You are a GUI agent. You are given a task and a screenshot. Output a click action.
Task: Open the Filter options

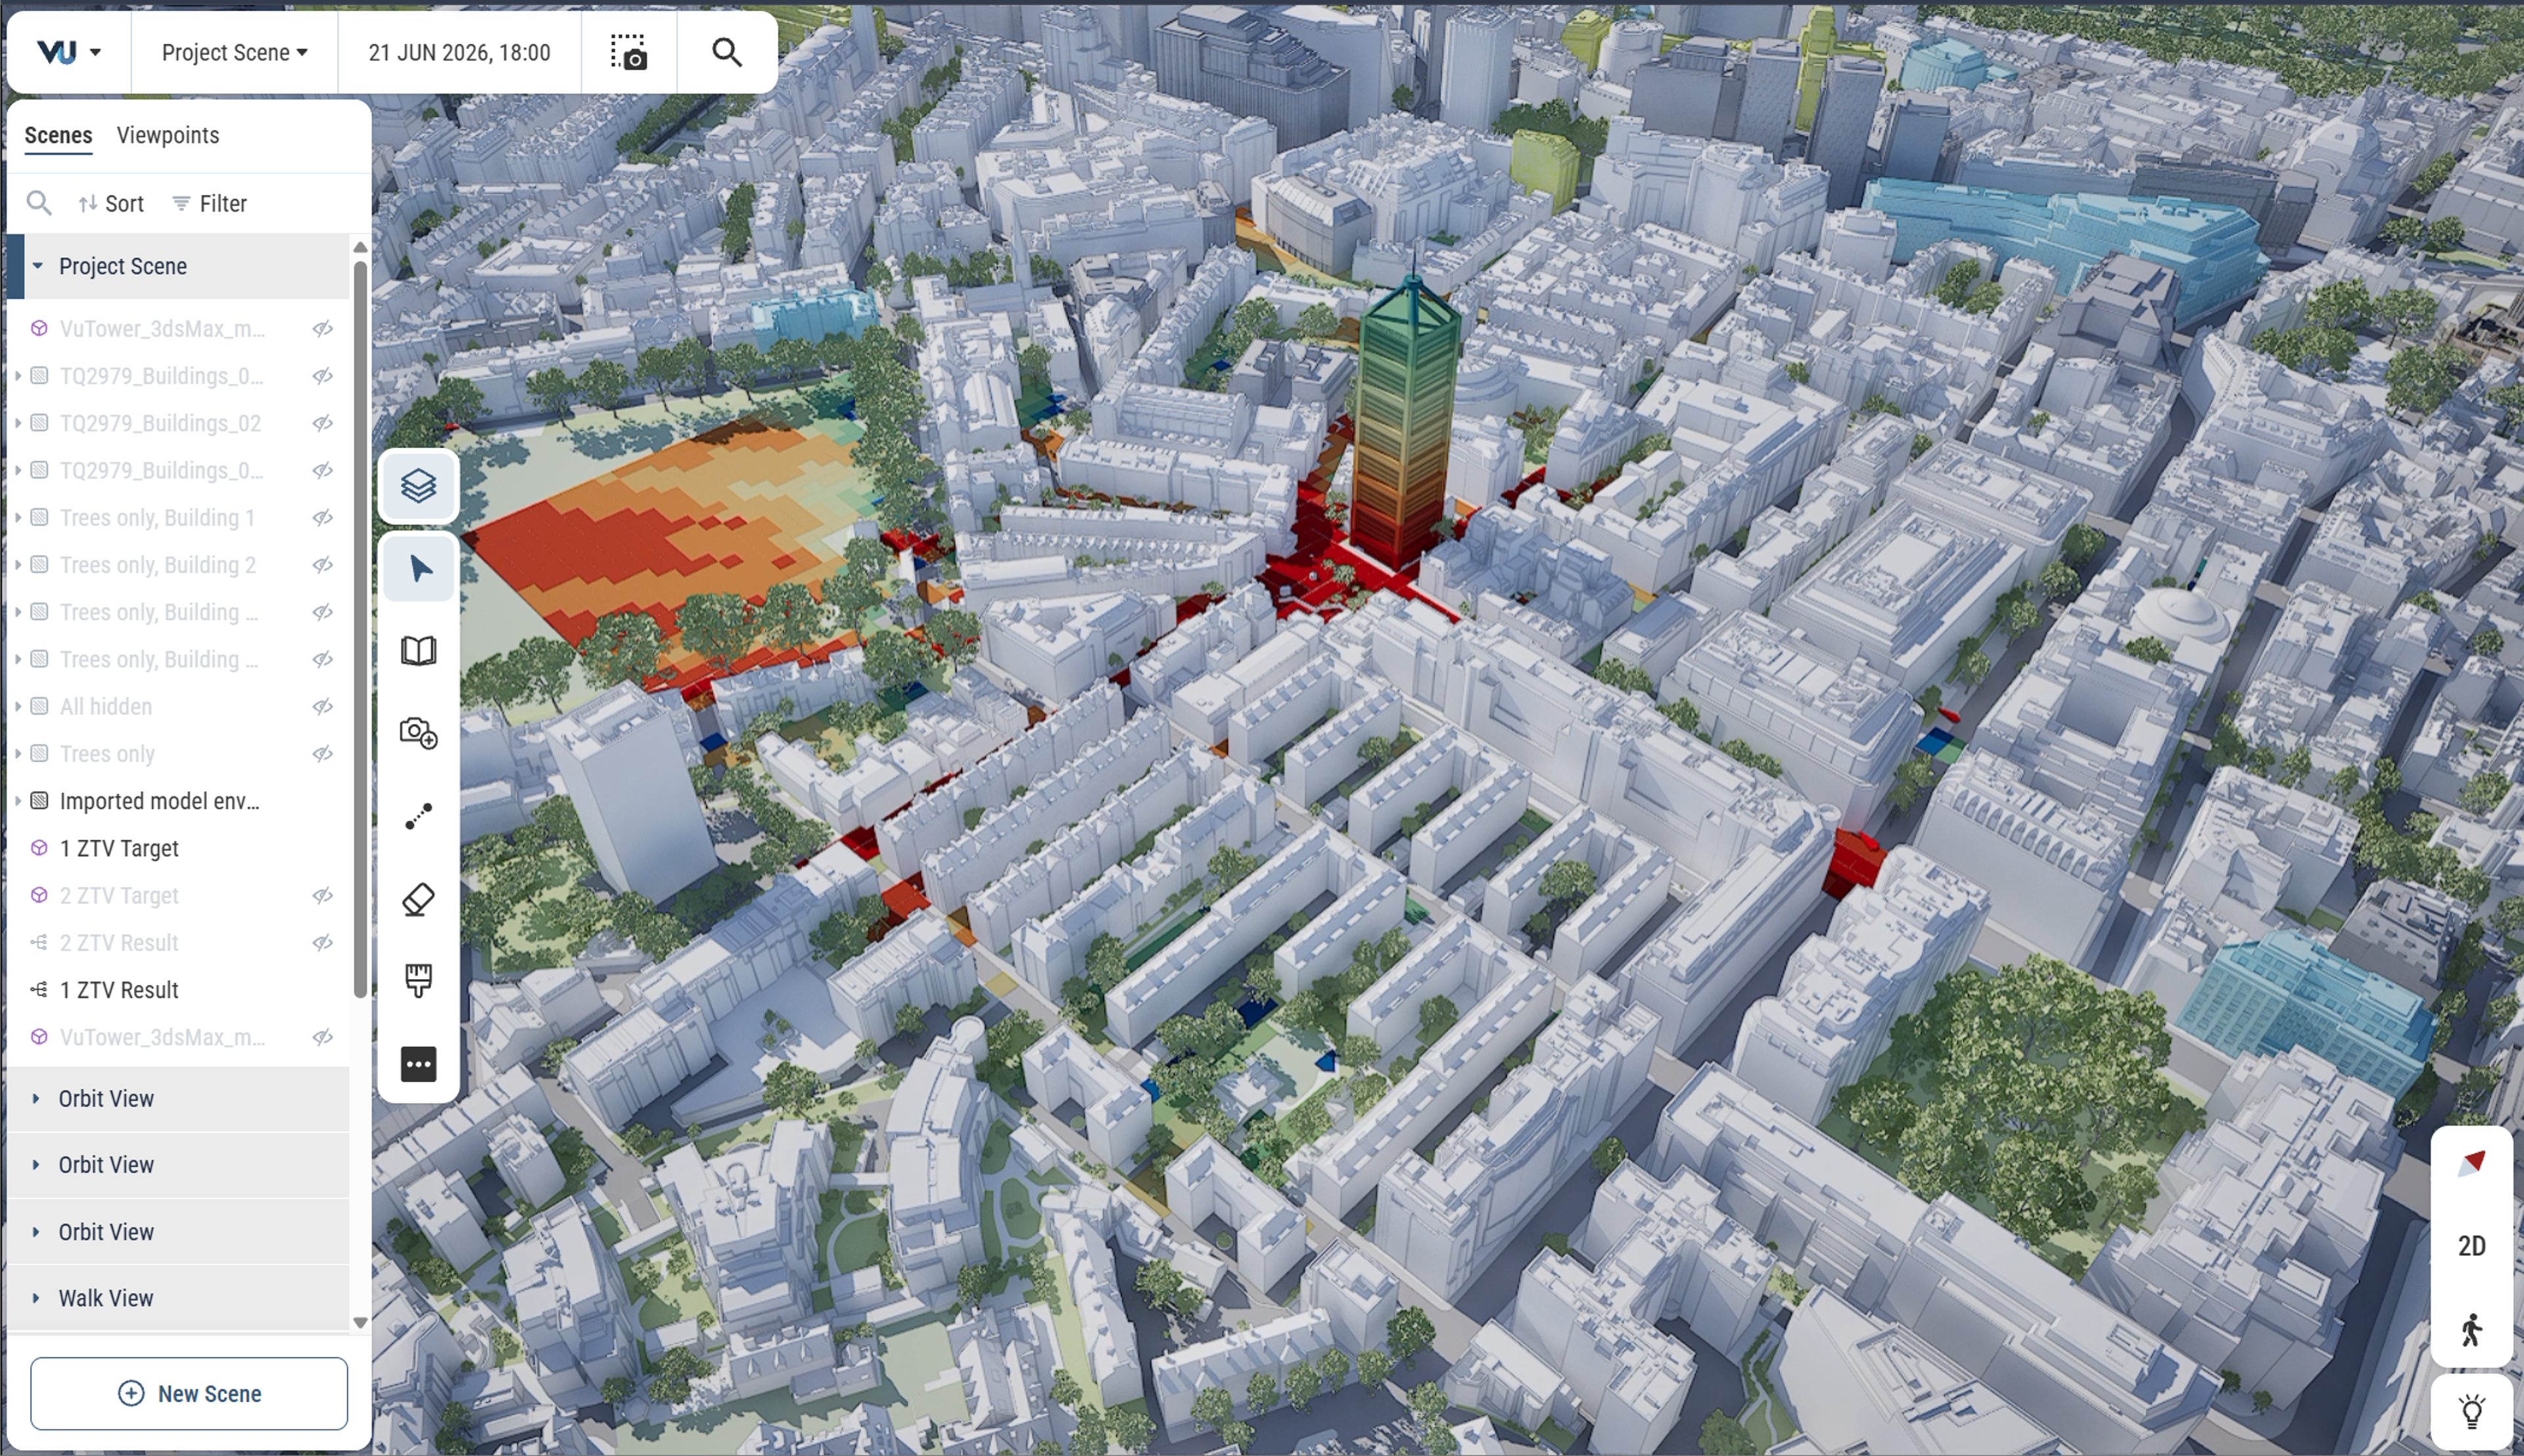tap(210, 203)
